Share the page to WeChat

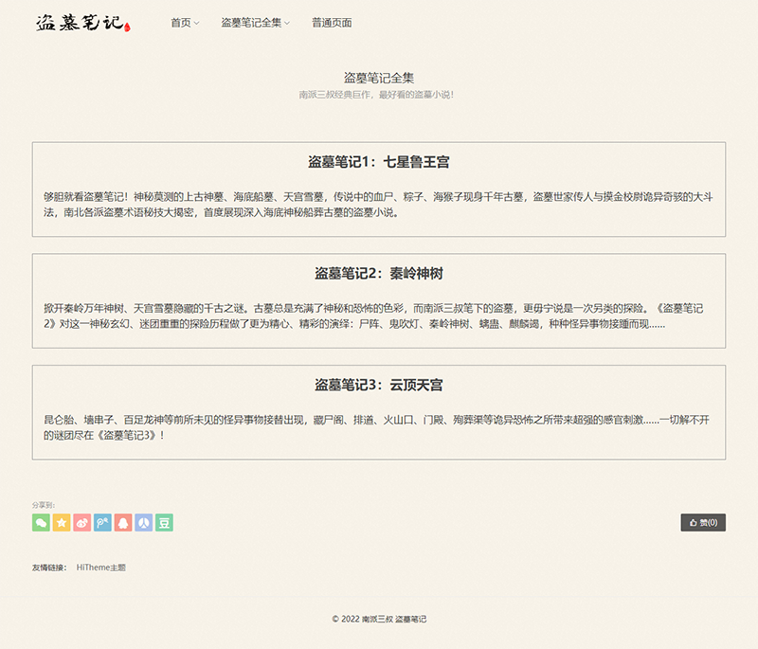pyautogui.click(x=41, y=522)
